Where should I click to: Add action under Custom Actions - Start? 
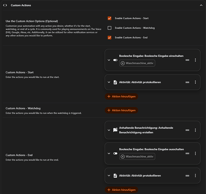[121, 96]
